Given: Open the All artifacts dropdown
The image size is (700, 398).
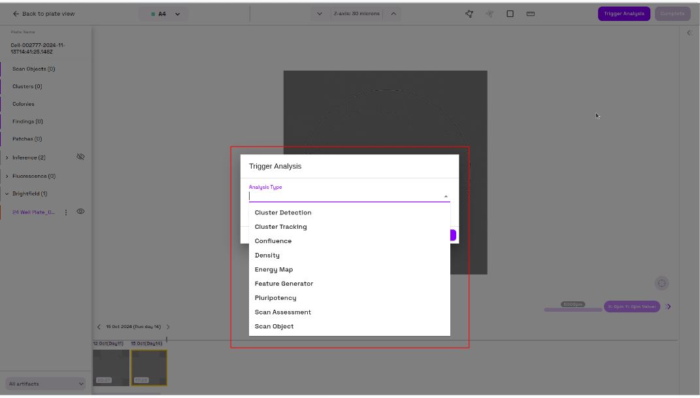Looking at the screenshot, I should 44,384.
